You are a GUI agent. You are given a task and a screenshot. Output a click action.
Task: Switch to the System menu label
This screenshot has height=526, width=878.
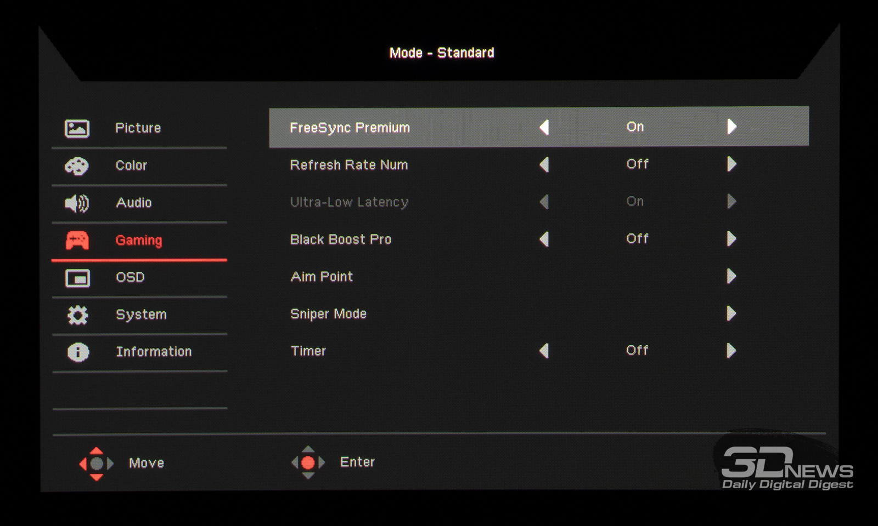pos(141,315)
